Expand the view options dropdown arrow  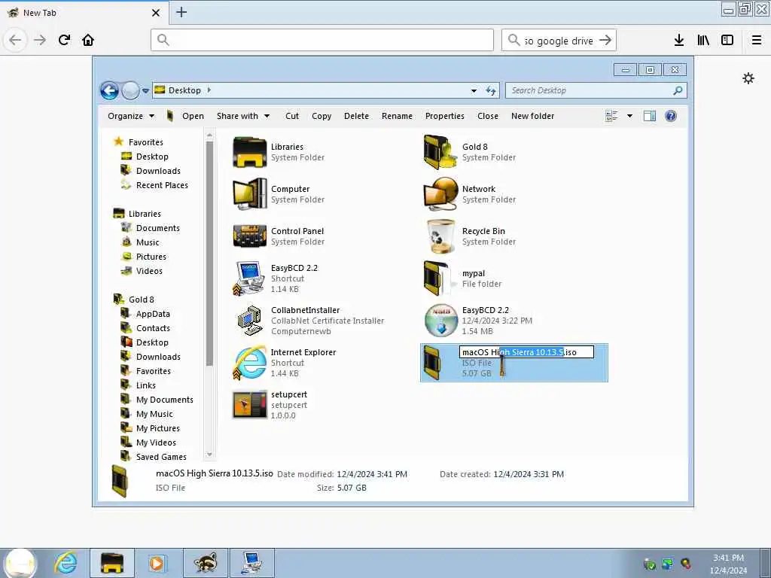(630, 116)
